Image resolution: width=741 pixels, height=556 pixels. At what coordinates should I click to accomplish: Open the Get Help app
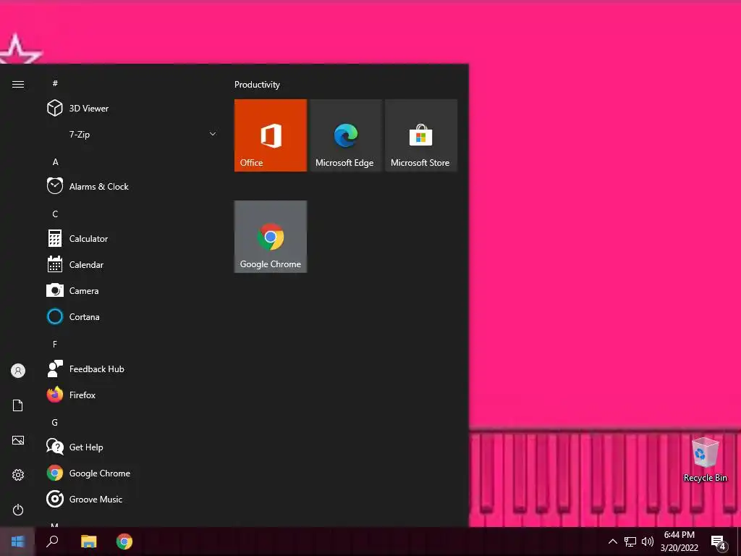point(132,447)
